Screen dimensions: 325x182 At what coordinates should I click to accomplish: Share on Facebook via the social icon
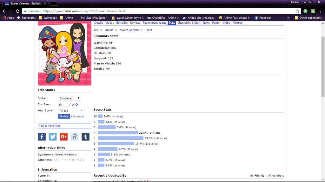42,136
